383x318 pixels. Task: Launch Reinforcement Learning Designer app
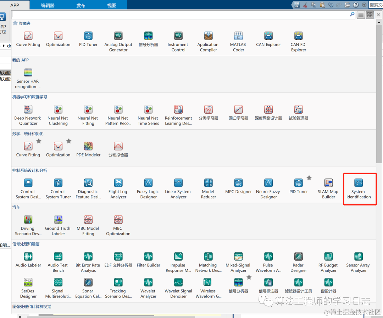(178, 115)
